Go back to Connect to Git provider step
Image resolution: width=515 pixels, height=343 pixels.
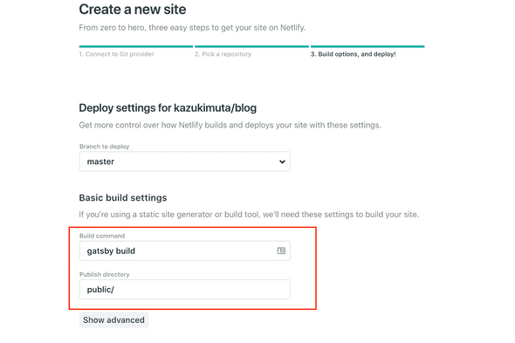click(116, 54)
